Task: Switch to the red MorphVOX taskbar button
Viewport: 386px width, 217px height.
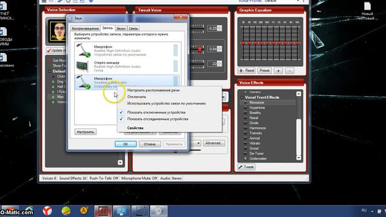Action: point(103,211)
